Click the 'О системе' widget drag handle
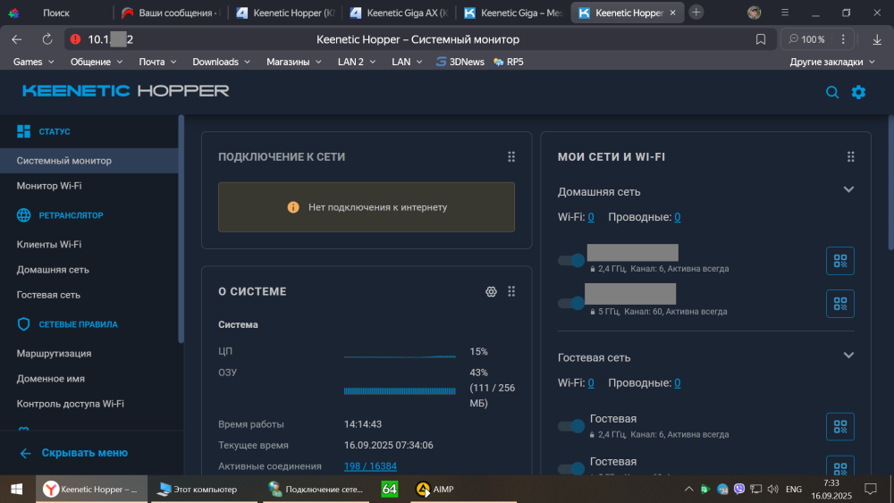Screen dimensions: 894x503 (x=511, y=291)
